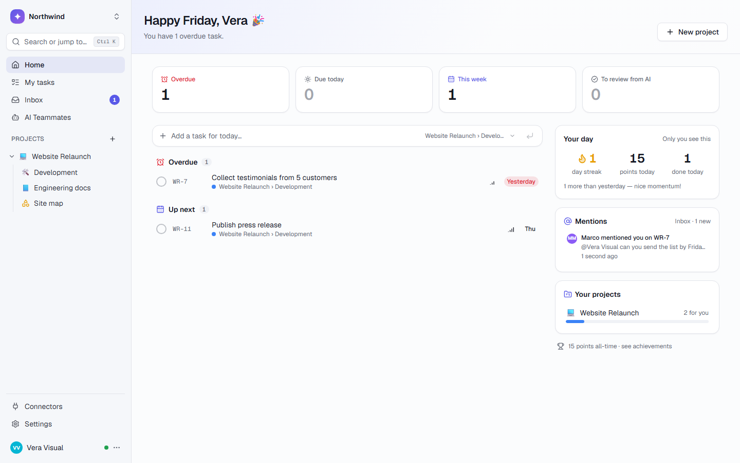
Task: Open the Due today summary card
Action: 364,90
